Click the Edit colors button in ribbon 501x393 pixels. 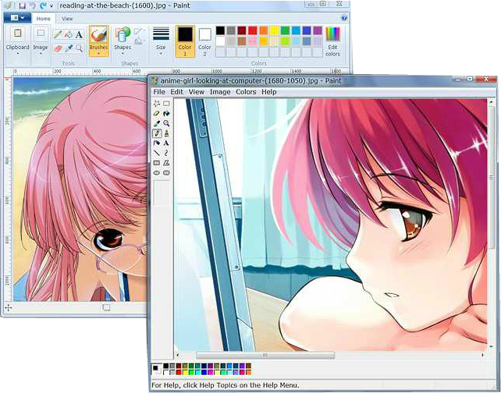(x=332, y=42)
